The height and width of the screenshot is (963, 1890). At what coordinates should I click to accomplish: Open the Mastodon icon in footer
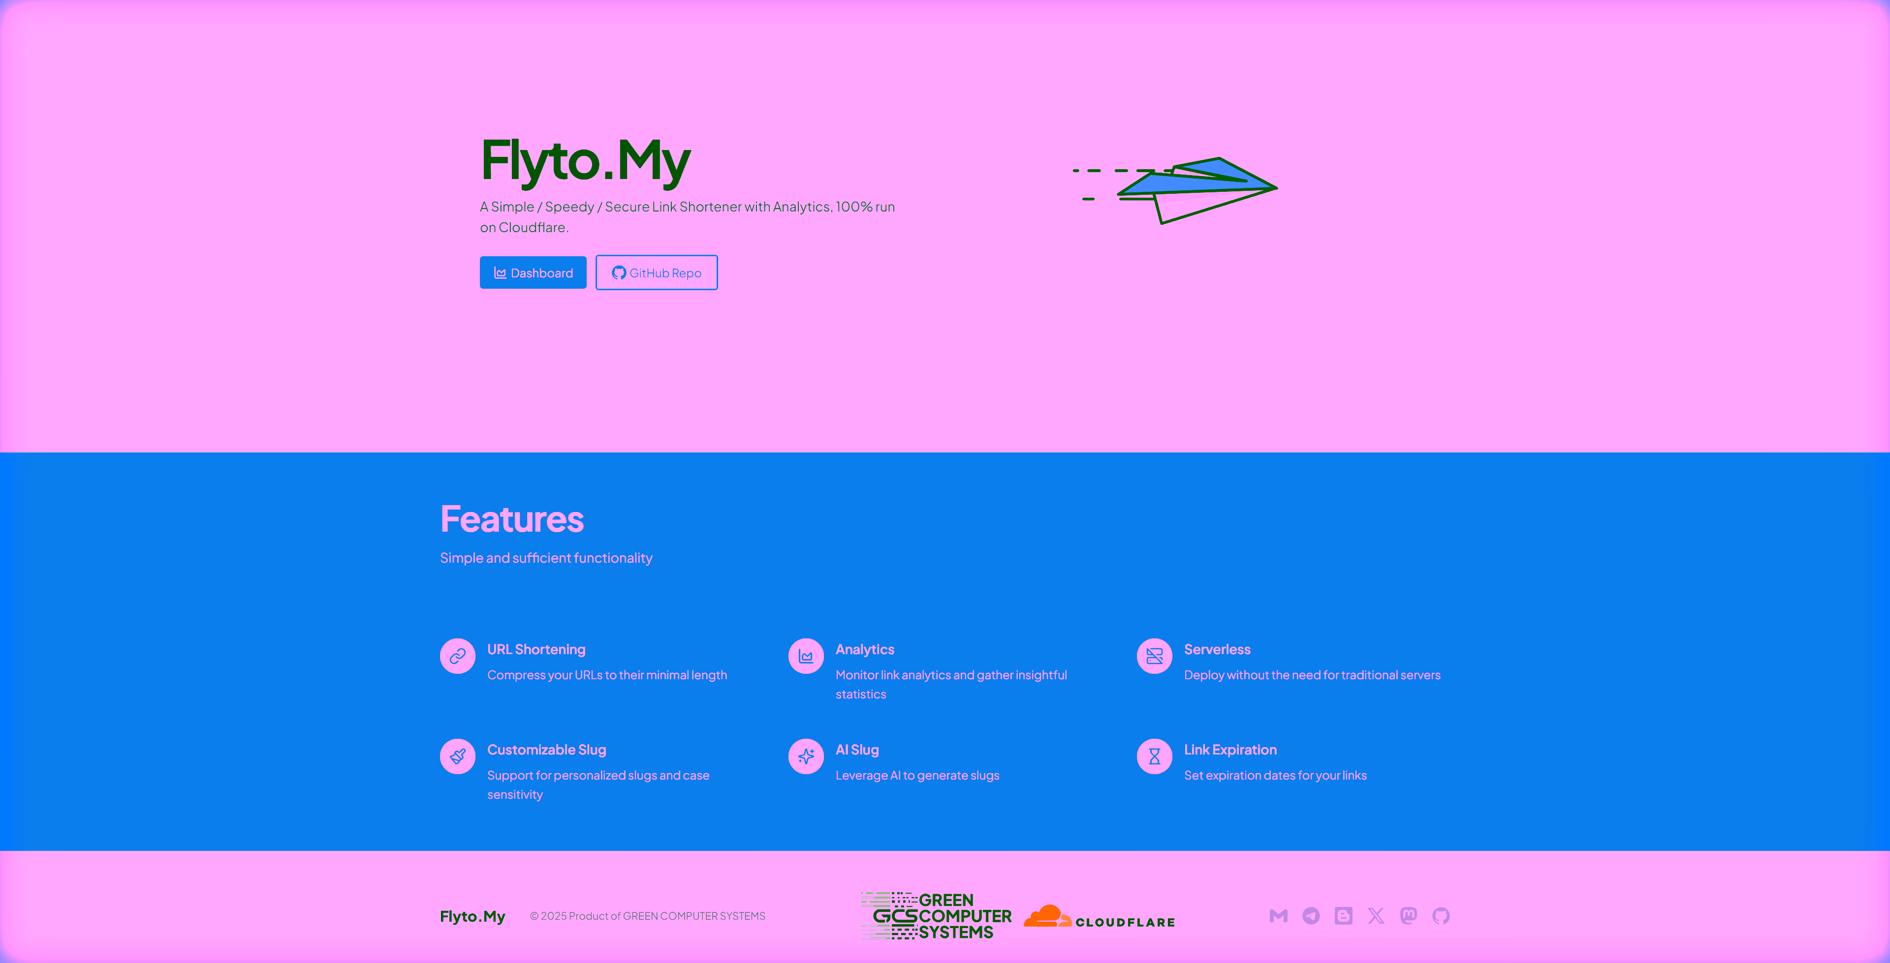[x=1408, y=915]
